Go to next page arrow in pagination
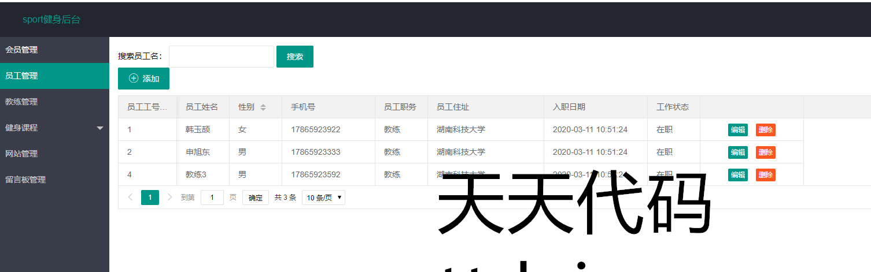Viewport: 871px width, 272px height. click(169, 198)
